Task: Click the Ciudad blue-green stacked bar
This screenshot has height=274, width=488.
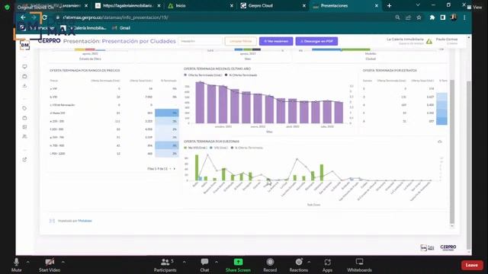Action: [x=341, y=49]
